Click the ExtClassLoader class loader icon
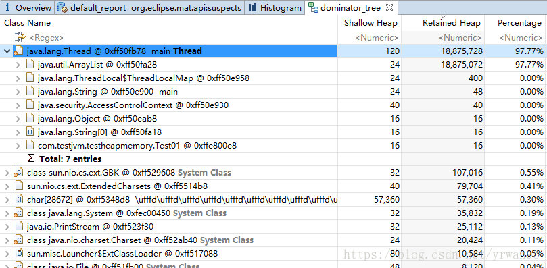 coord(19,253)
